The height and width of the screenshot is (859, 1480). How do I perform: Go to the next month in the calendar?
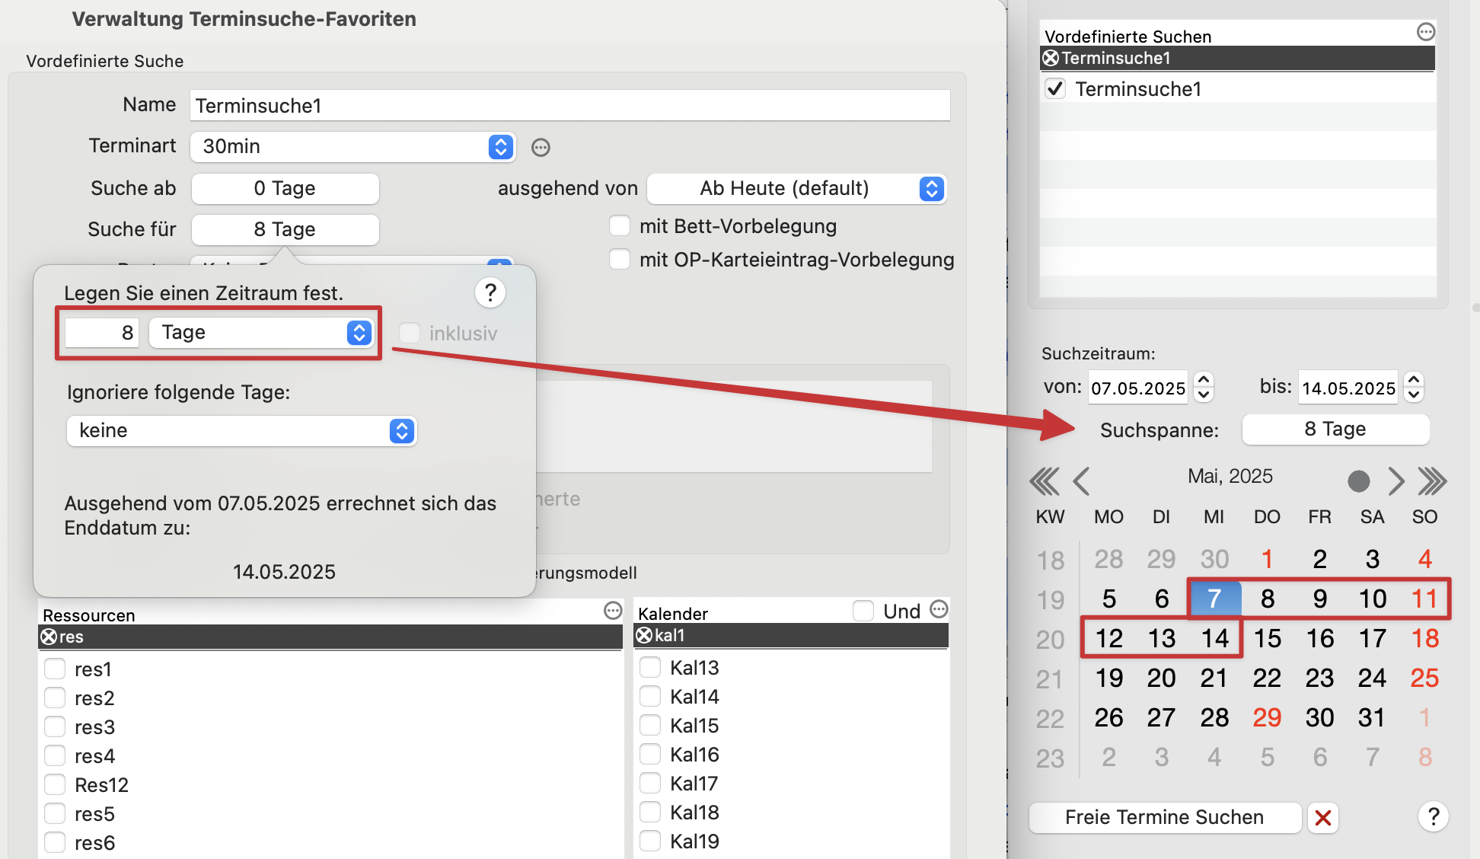tap(1396, 481)
